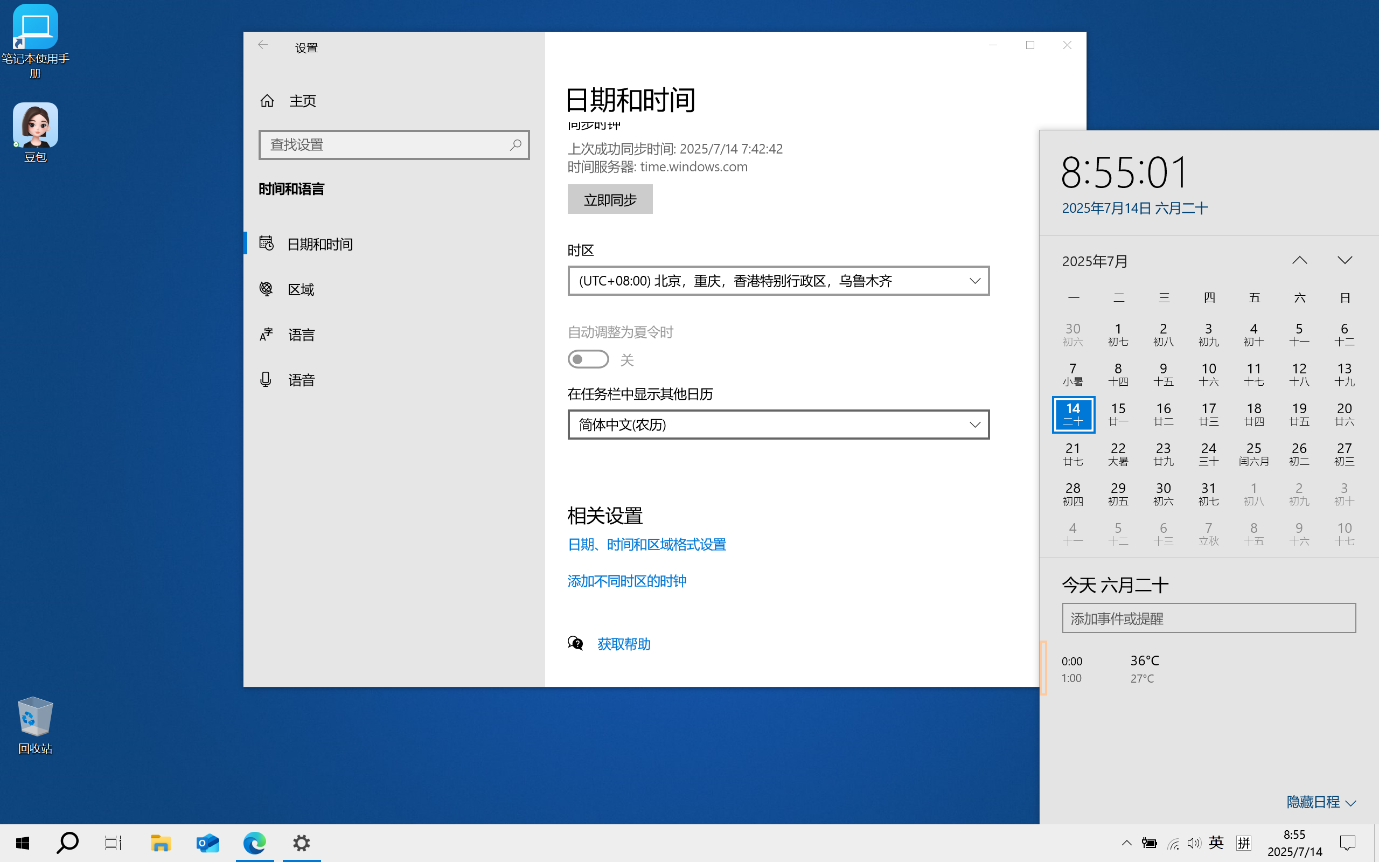Launch Microsoft Edge from the taskbar

254,843
